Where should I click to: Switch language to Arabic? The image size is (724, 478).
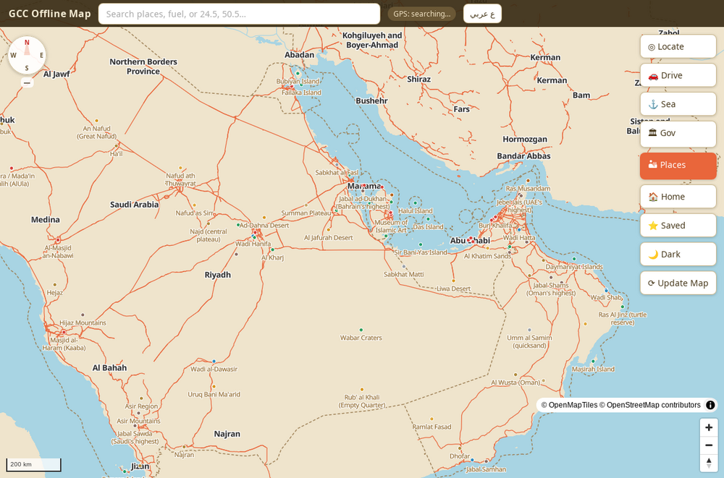[482, 14]
